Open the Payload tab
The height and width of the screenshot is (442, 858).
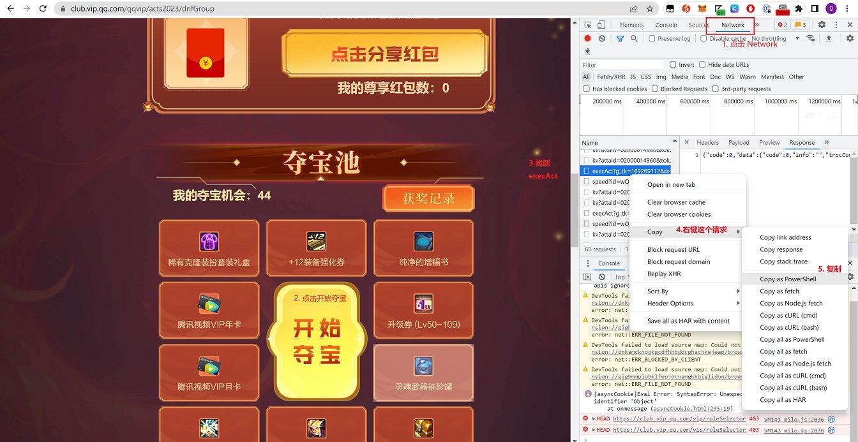(x=739, y=142)
